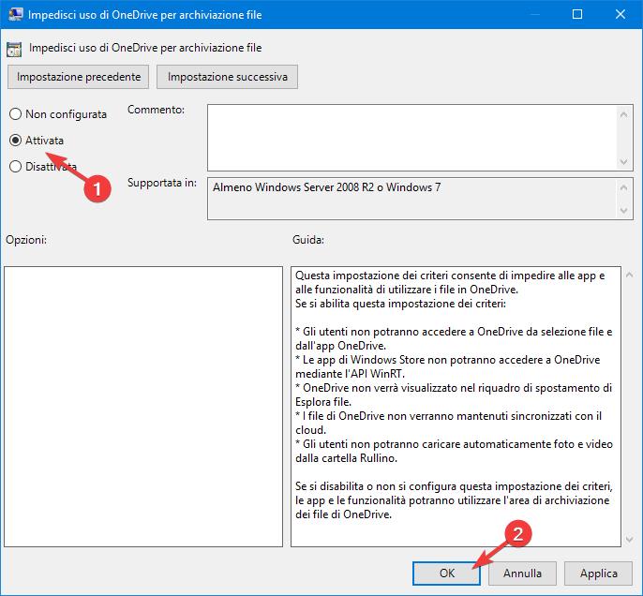Confirm with the OK button
Viewport: 643px width, 596px height.
[x=446, y=574]
